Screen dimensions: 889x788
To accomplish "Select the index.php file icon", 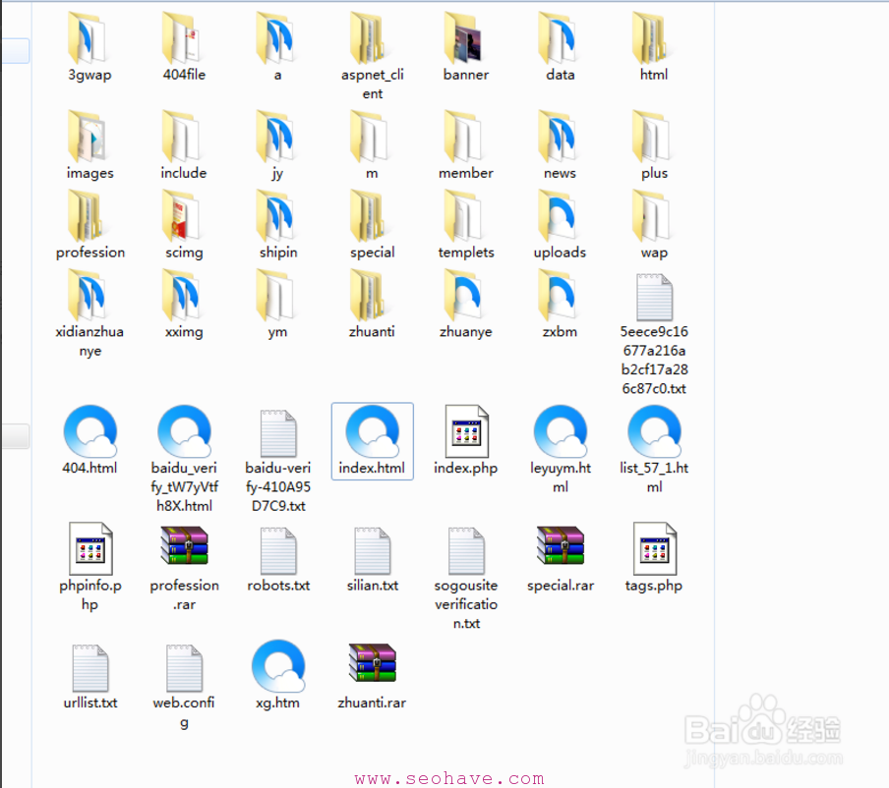I will coord(466,431).
